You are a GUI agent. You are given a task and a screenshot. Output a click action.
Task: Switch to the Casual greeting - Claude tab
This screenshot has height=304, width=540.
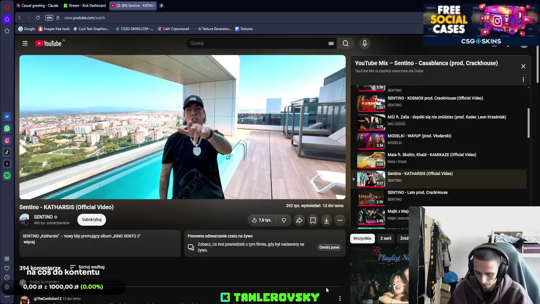(x=37, y=5)
